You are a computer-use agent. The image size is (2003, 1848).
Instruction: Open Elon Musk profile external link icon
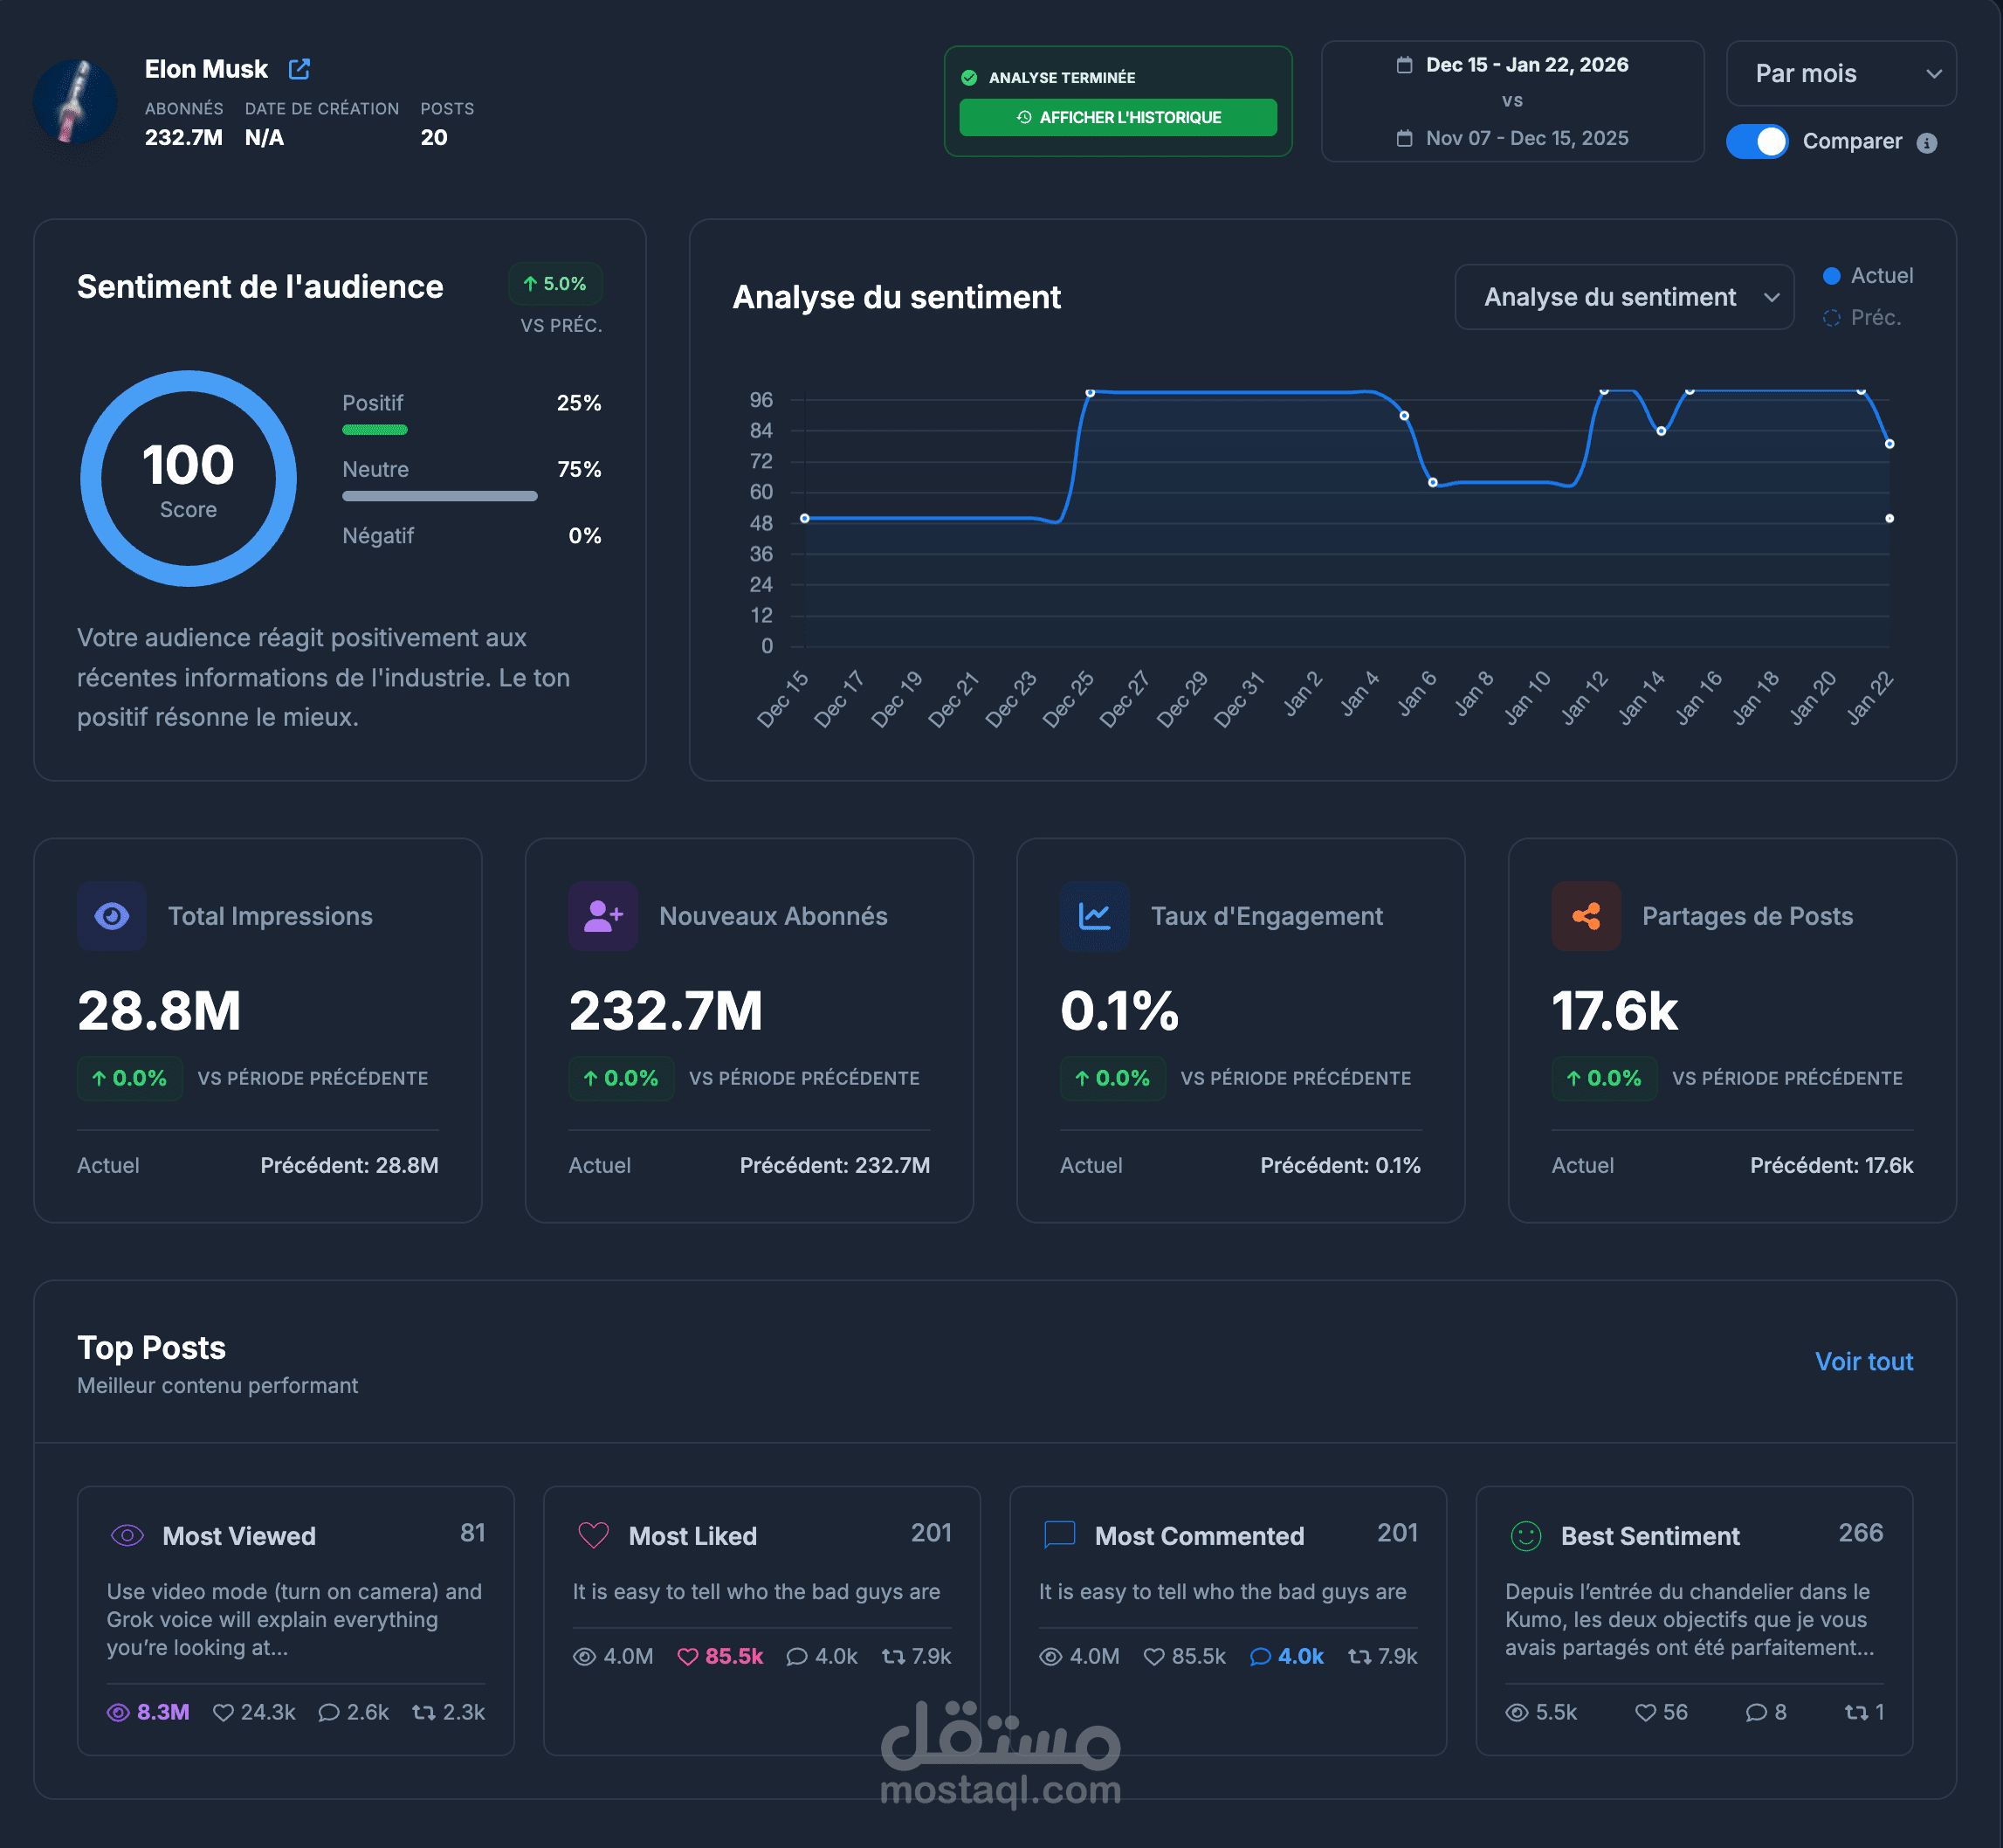pos(299,69)
